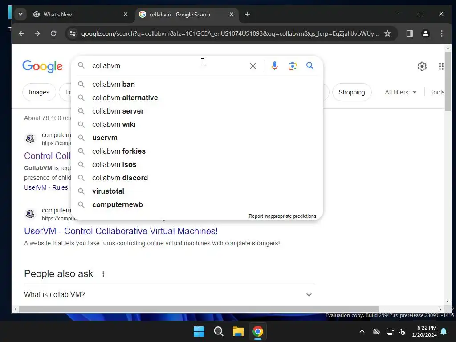
Task: Open the UserVM sitelink
Action: pyautogui.click(x=35, y=187)
